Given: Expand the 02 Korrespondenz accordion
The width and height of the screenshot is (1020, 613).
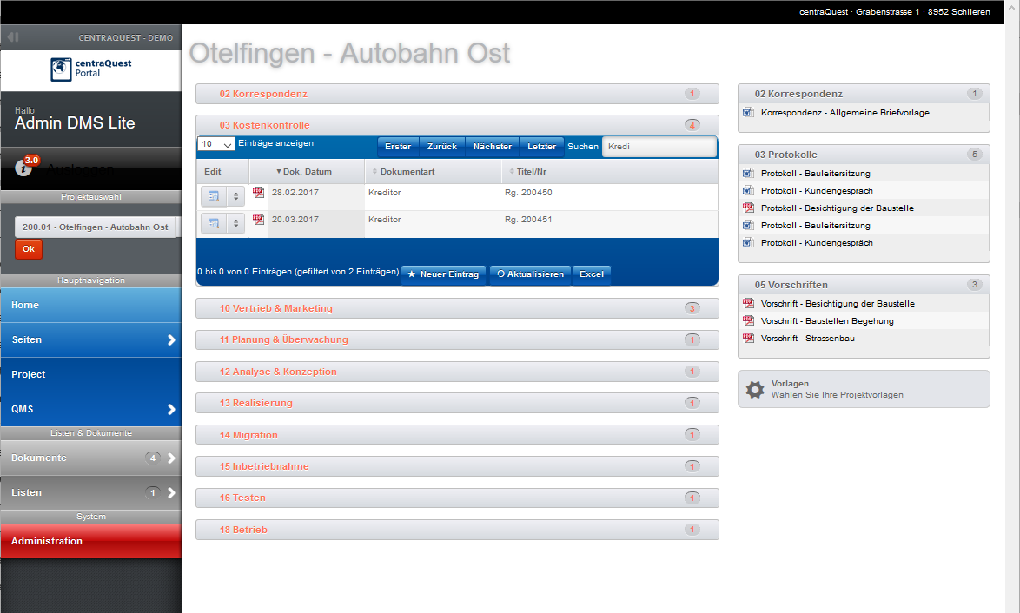Looking at the screenshot, I should click(x=457, y=94).
